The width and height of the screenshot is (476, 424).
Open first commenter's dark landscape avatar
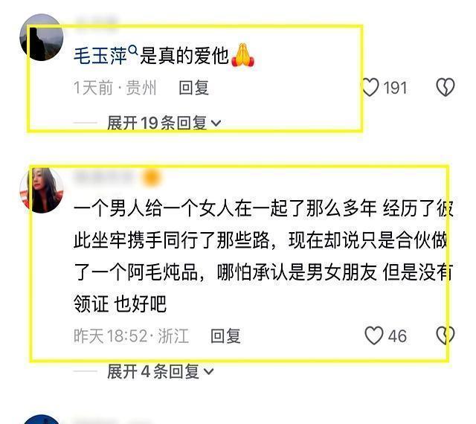42,37
